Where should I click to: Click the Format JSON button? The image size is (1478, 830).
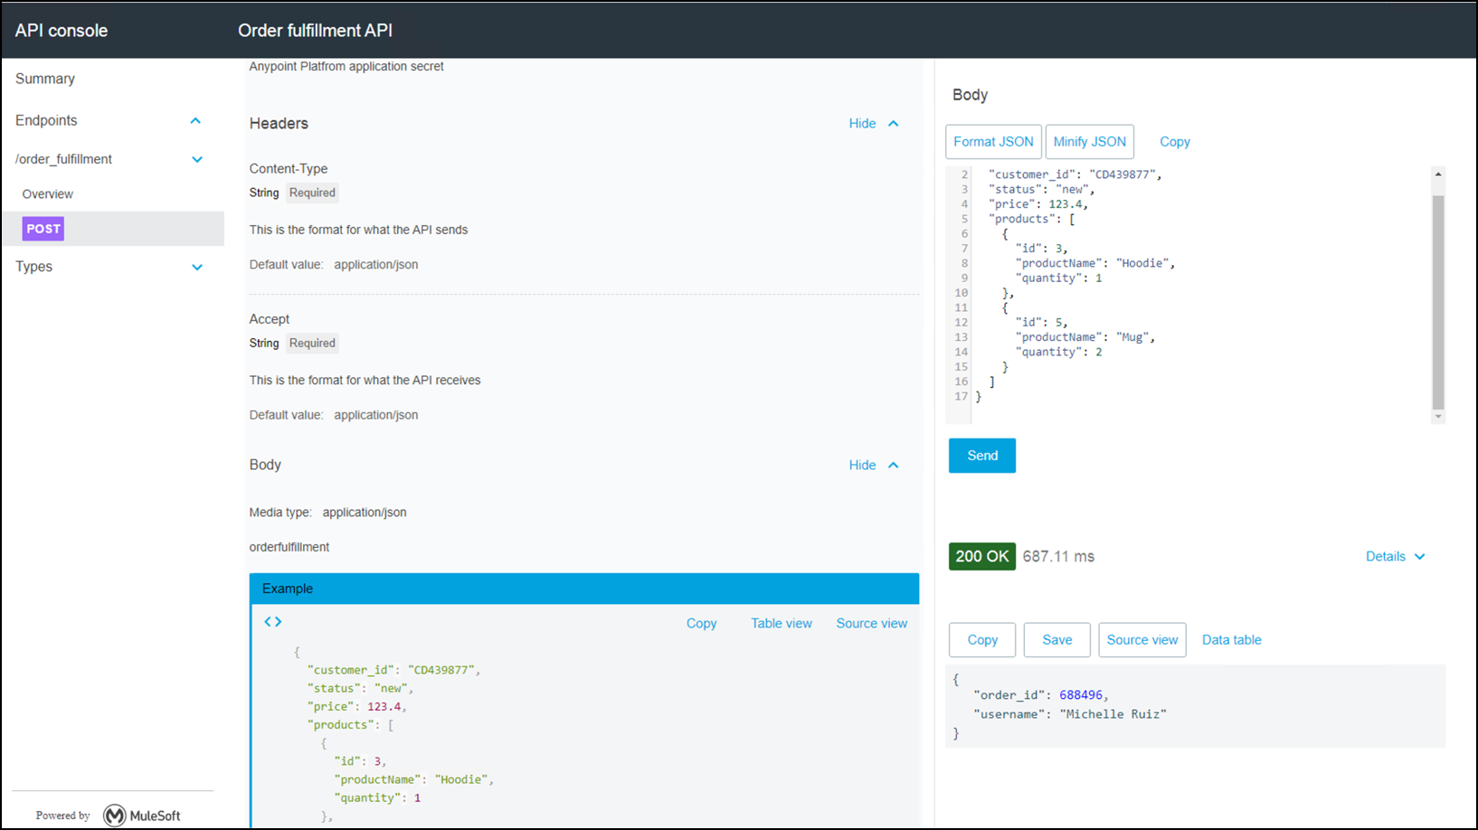tap(993, 142)
